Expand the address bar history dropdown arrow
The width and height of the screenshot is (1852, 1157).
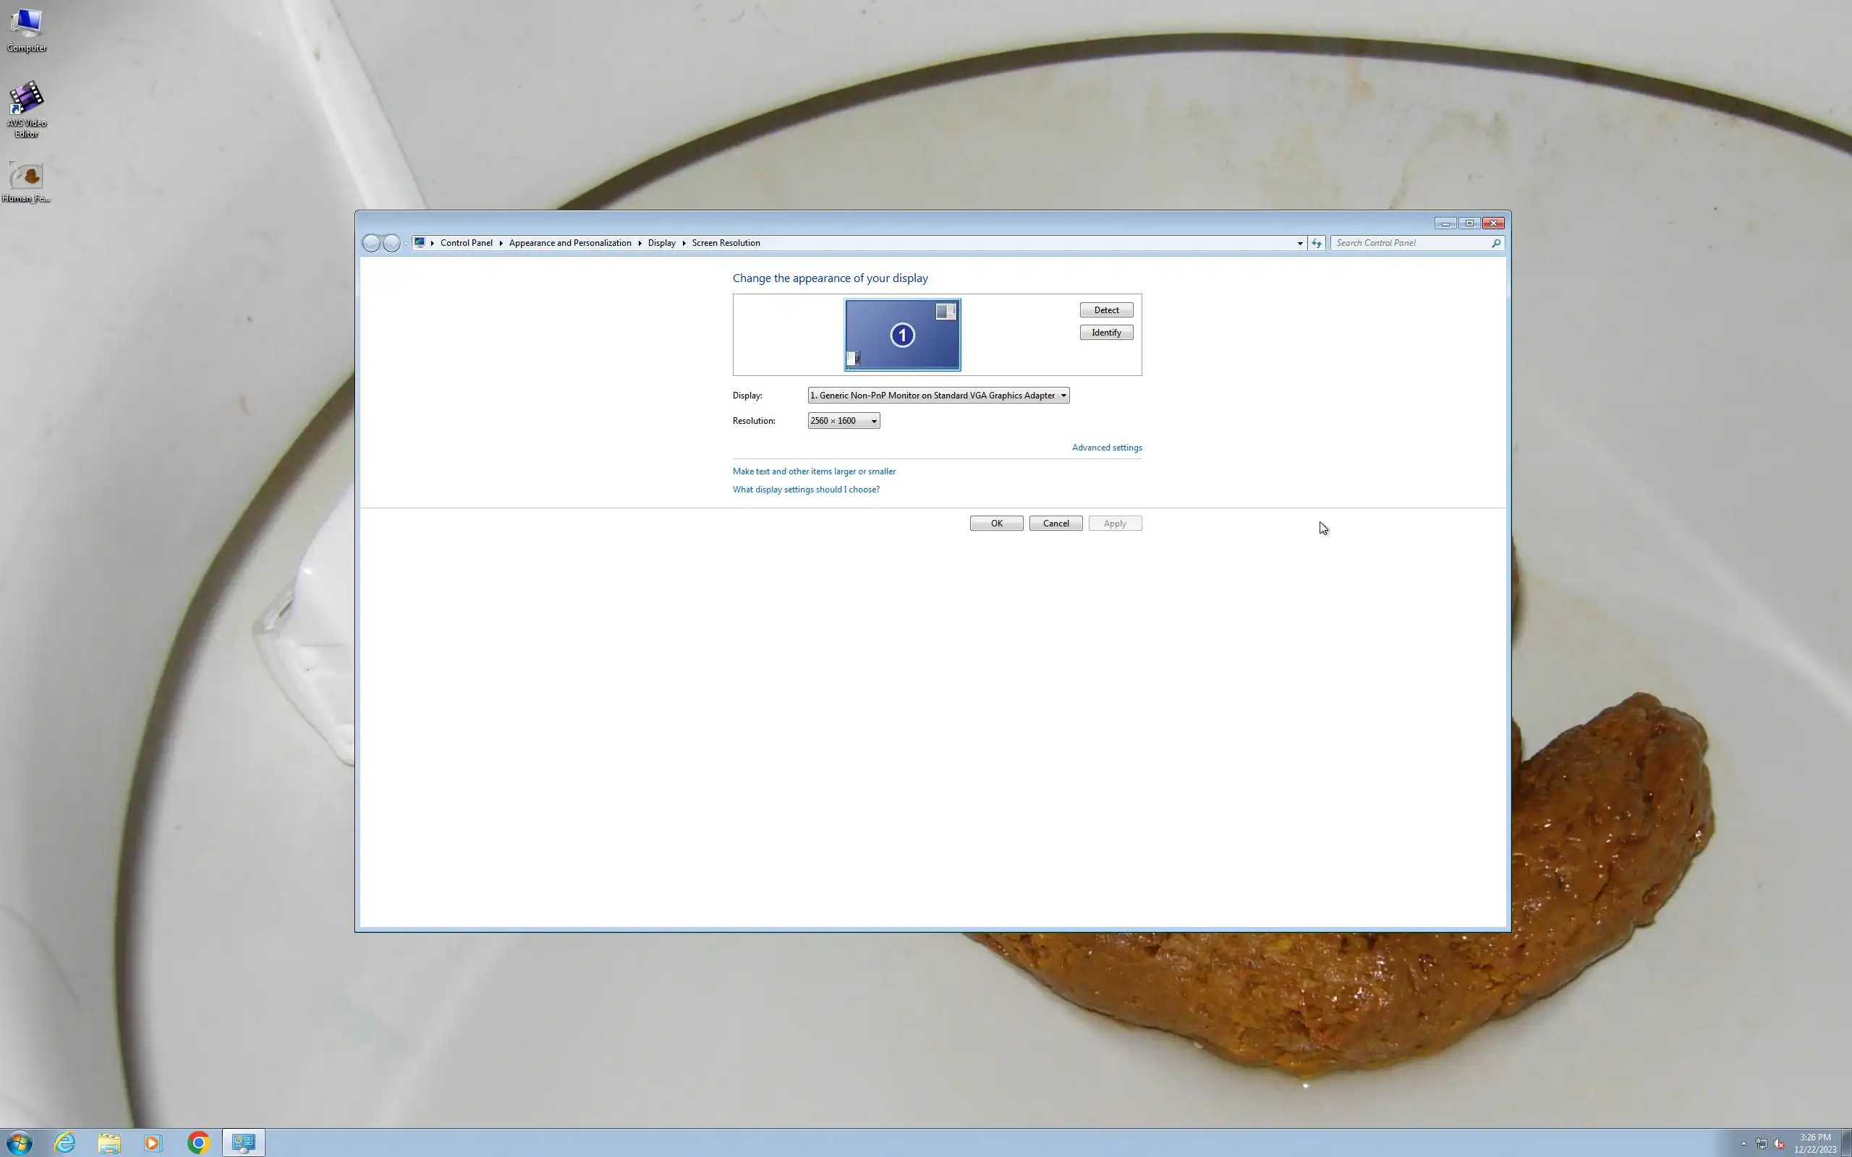tap(1299, 244)
